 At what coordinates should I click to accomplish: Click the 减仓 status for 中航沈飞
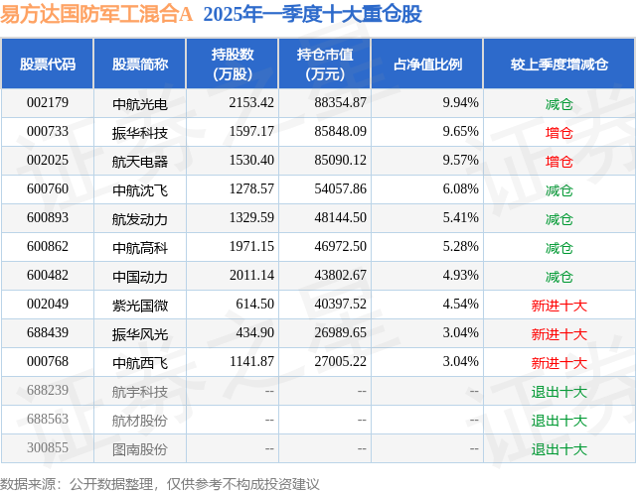pos(558,190)
